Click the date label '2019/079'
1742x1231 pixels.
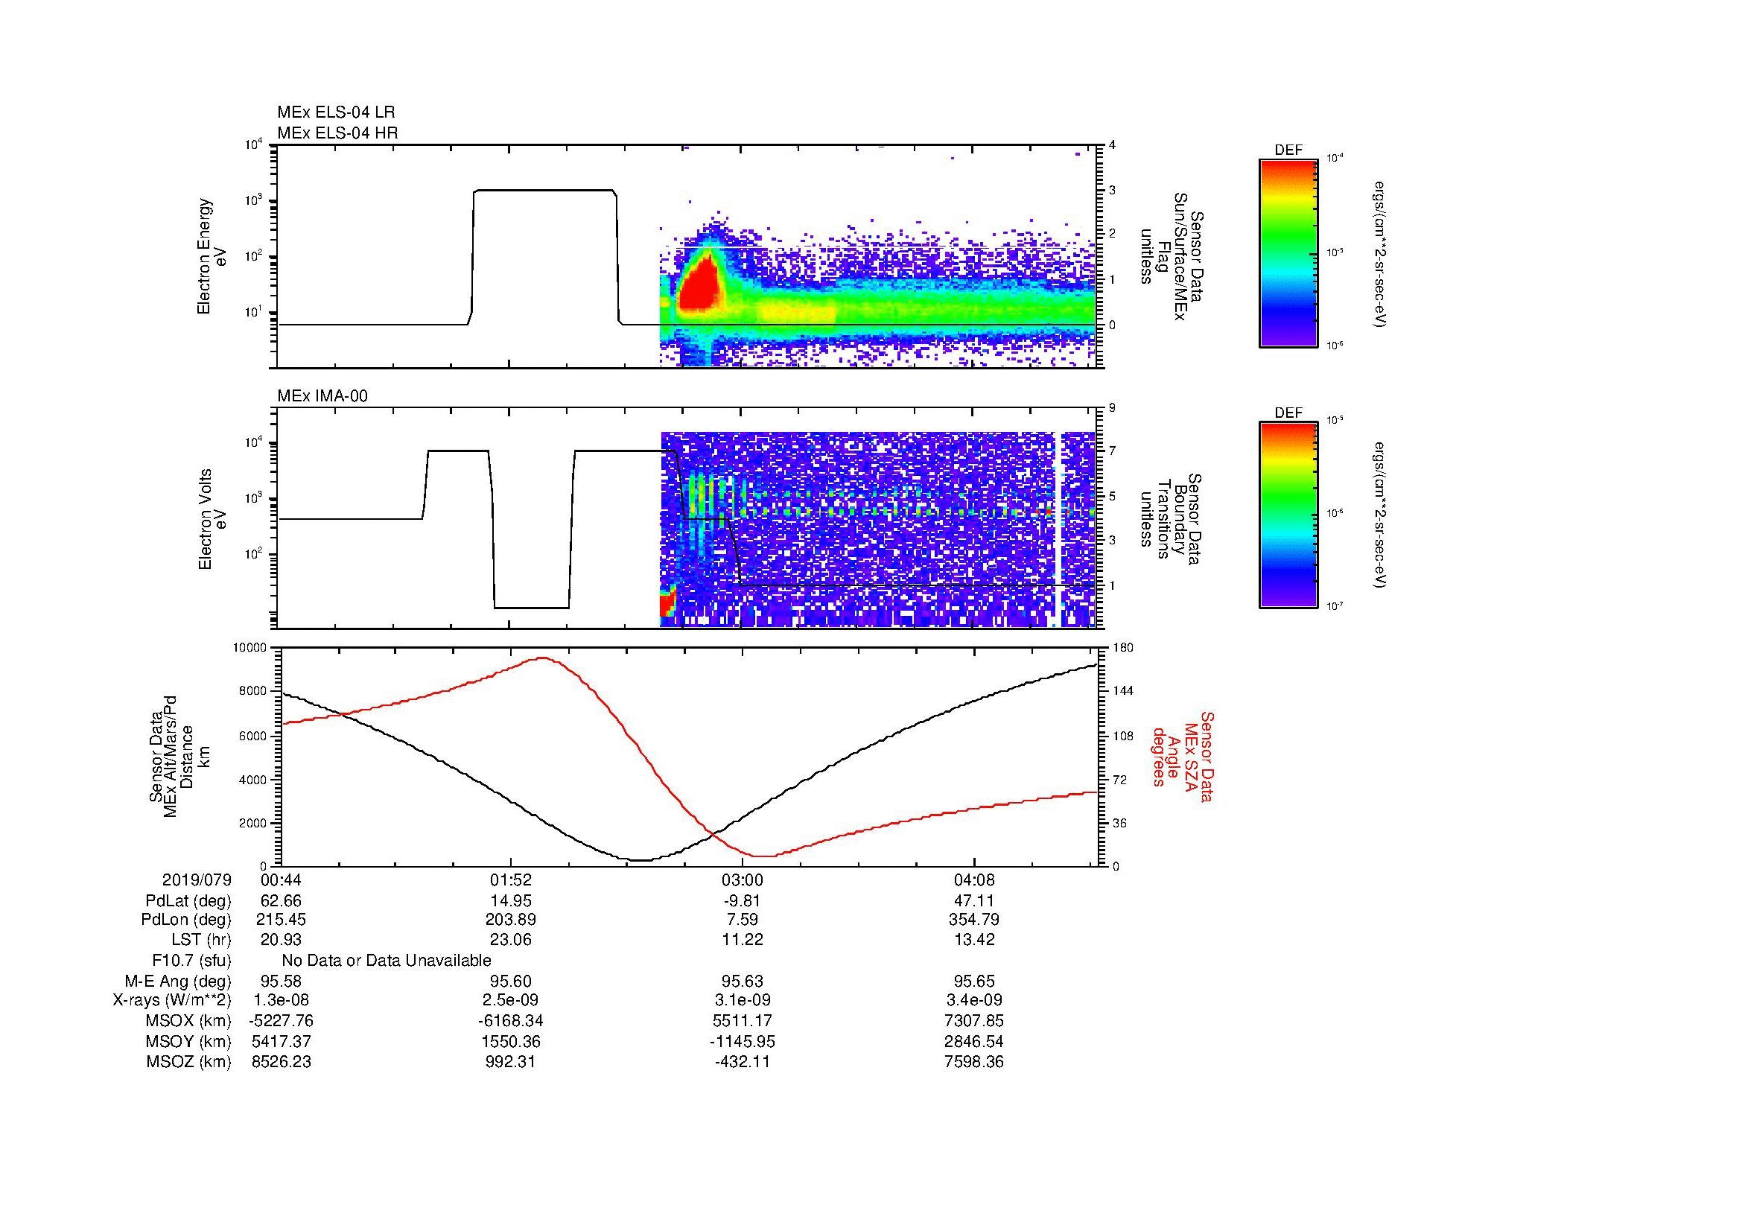click(x=197, y=879)
